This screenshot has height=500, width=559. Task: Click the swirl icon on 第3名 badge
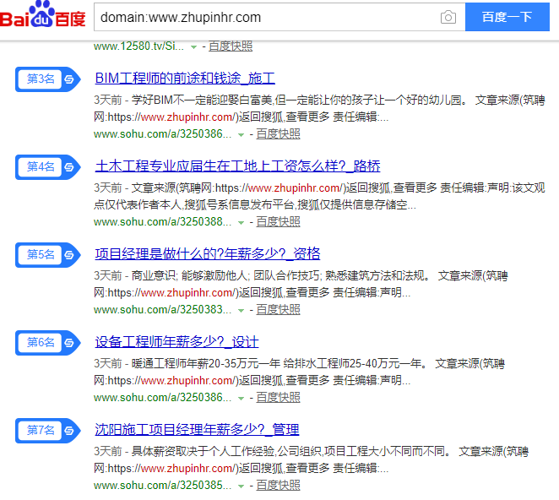[x=69, y=79]
